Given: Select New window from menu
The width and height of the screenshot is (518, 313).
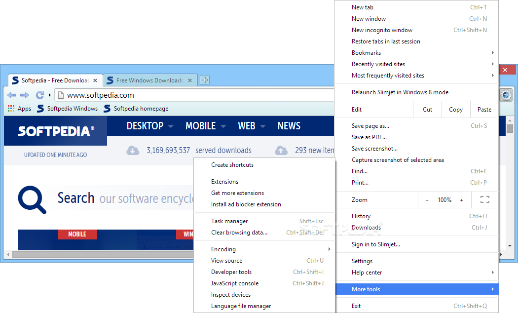Looking at the screenshot, I should [416, 18].
